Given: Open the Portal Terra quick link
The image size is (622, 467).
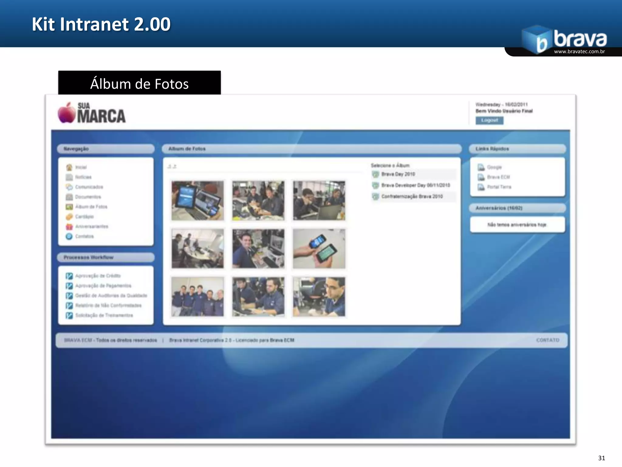Looking at the screenshot, I should point(499,187).
